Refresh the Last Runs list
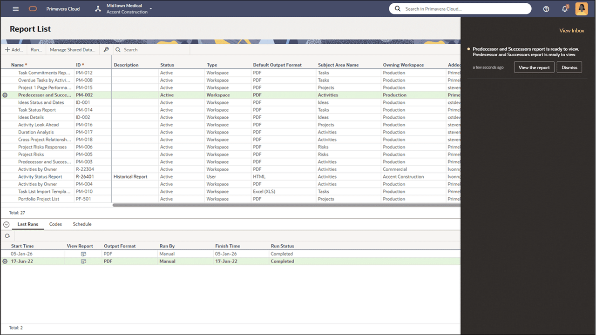 tap(7, 236)
